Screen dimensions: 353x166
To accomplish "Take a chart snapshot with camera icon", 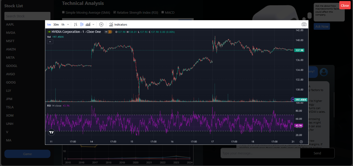I will click(304, 25).
